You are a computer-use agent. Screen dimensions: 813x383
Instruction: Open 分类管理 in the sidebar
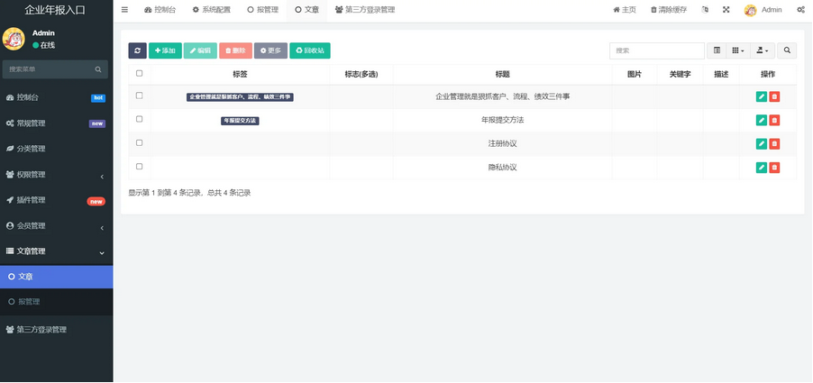56,149
